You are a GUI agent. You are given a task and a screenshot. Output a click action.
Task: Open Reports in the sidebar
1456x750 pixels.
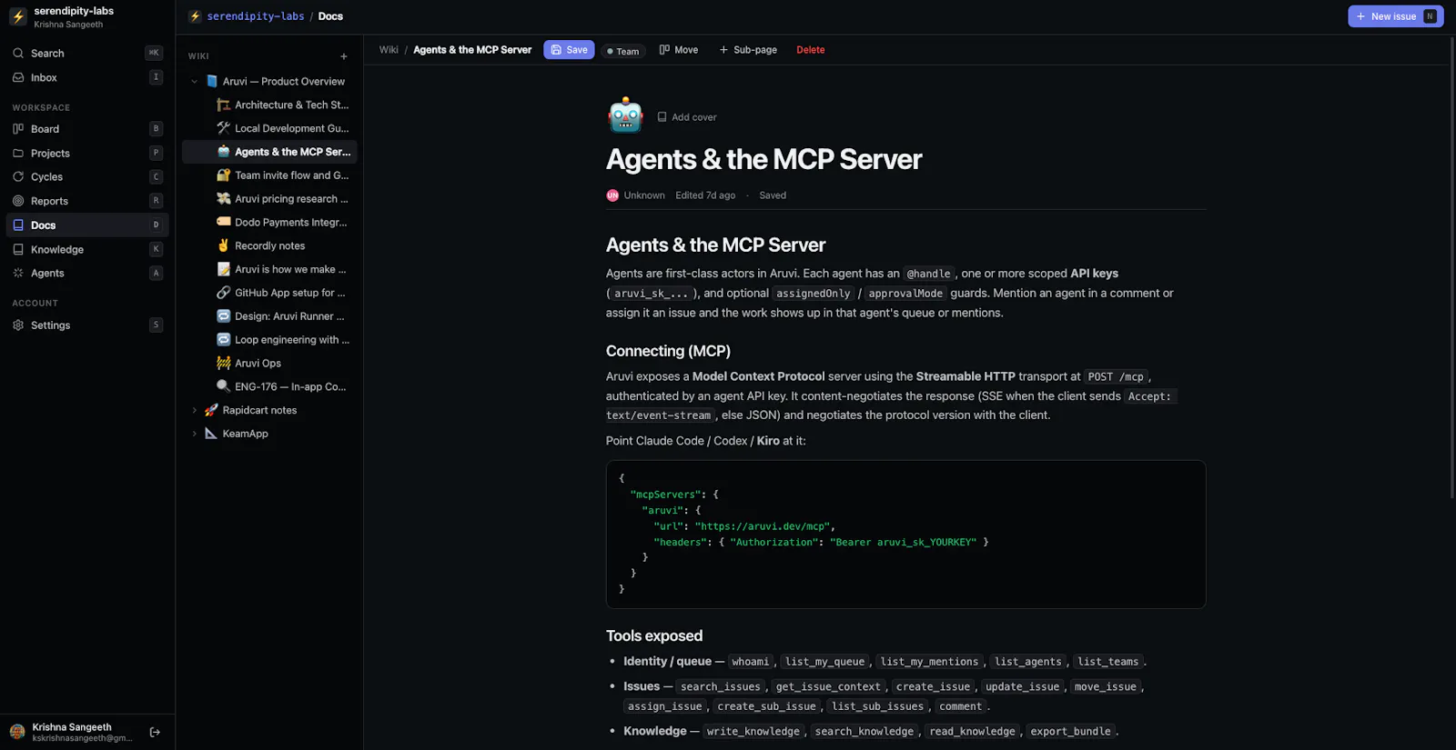(x=87, y=201)
